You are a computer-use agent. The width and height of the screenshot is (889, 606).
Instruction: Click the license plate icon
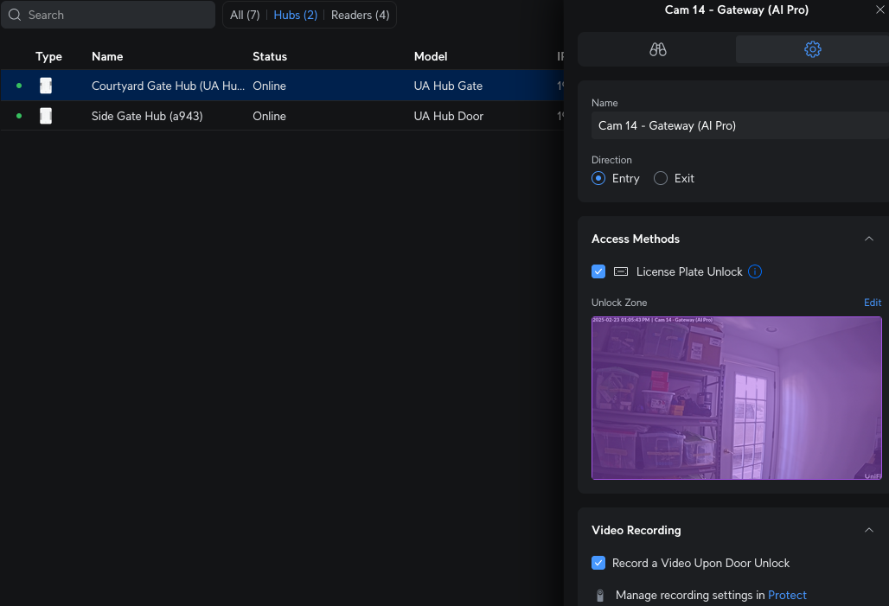[x=620, y=271]
